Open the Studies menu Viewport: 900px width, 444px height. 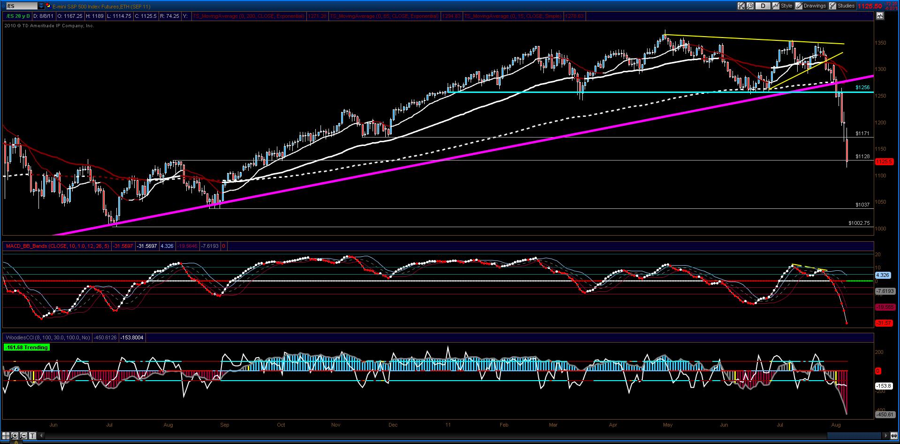pos(846,6)
